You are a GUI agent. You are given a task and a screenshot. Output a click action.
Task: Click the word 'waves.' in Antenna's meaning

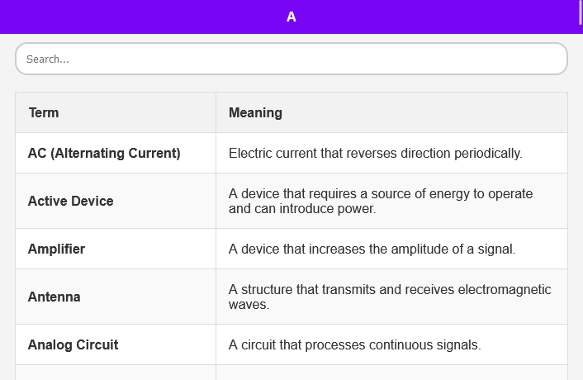click(x=249, y=304)
